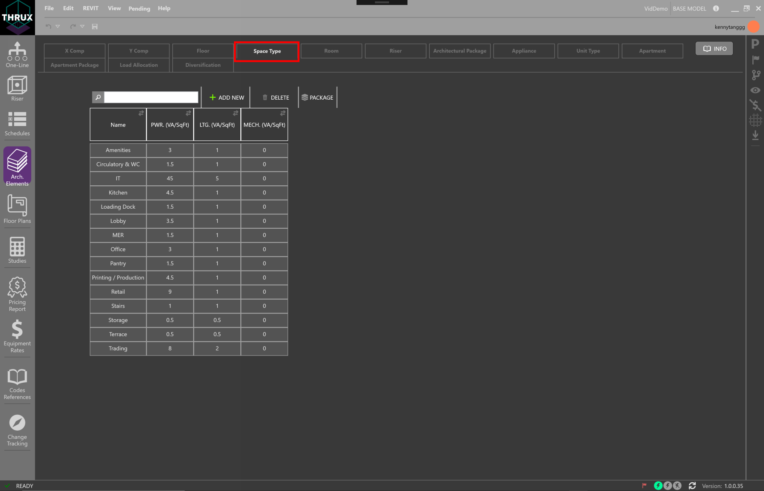Go to Schedules in the sidebar
Image resolution: width=764 pixels, height=491 pixels.
click(x=17, y=123)
